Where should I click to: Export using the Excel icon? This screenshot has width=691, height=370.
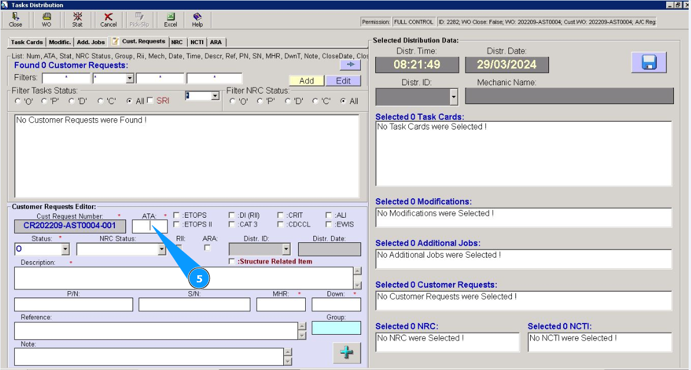point(170,20)
